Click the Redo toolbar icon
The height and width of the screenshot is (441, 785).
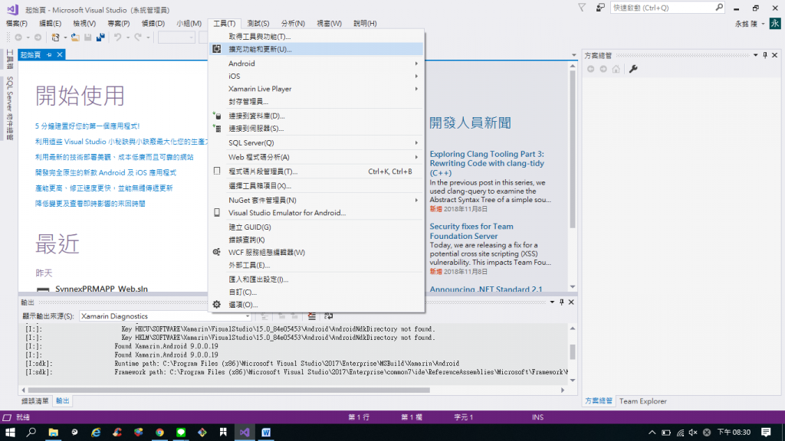(x=138, y=38)
